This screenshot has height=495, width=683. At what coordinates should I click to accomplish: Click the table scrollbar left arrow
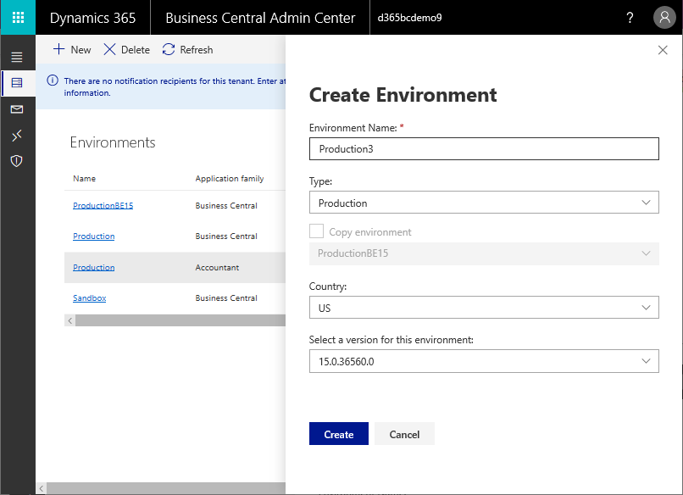(x=69, y=320)
